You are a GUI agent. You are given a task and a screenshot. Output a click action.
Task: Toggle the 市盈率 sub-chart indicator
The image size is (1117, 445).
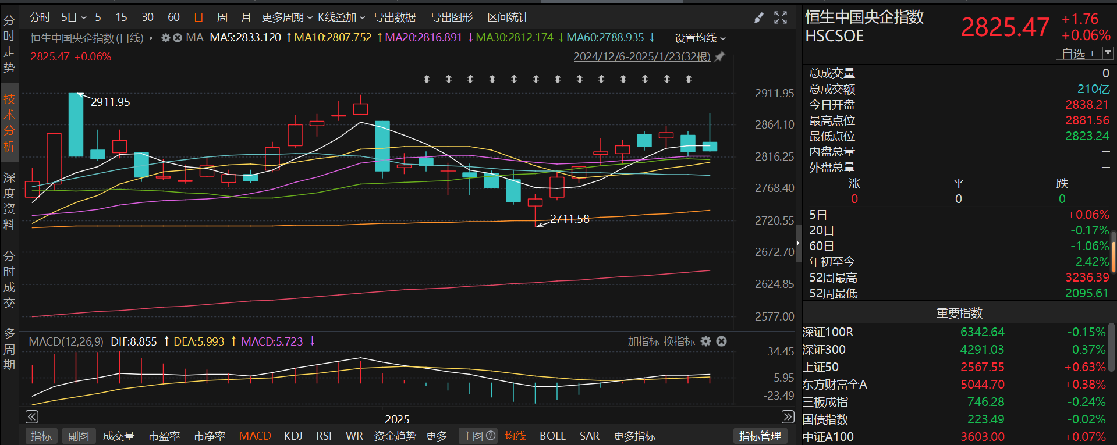[x=164, y=436]
